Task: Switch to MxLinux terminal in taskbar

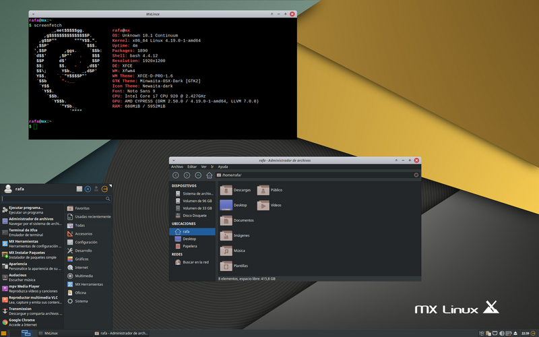Action: 64,333
